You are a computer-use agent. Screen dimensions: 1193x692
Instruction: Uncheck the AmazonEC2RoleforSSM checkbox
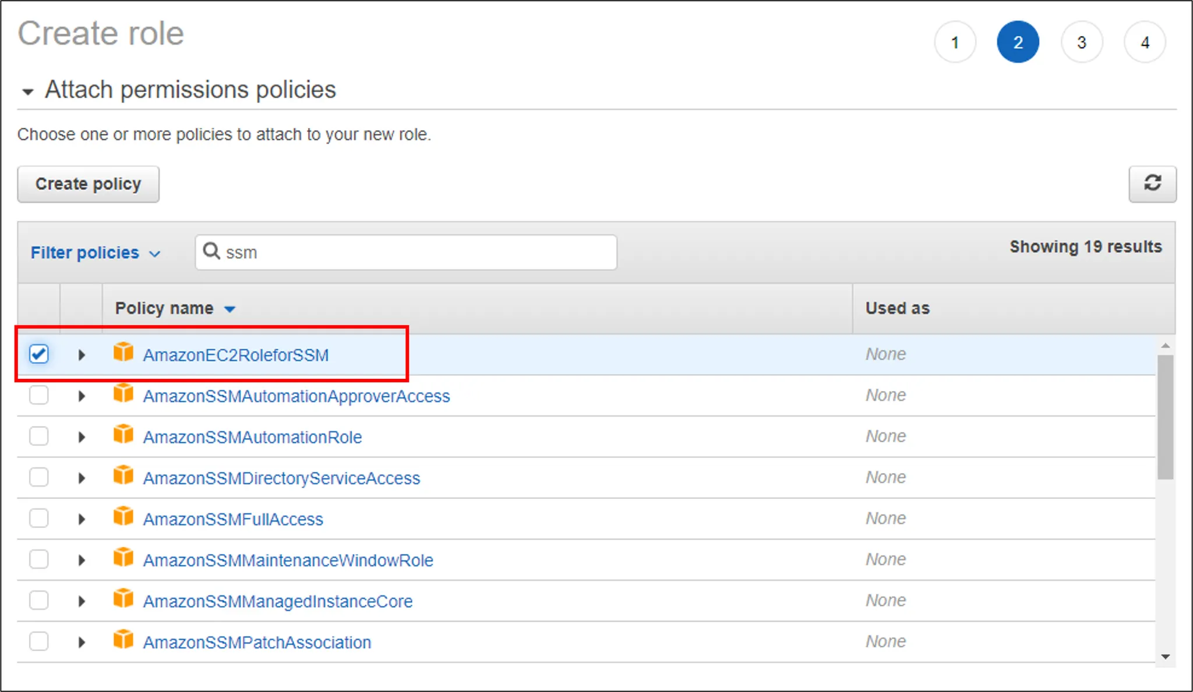point(39,354)
